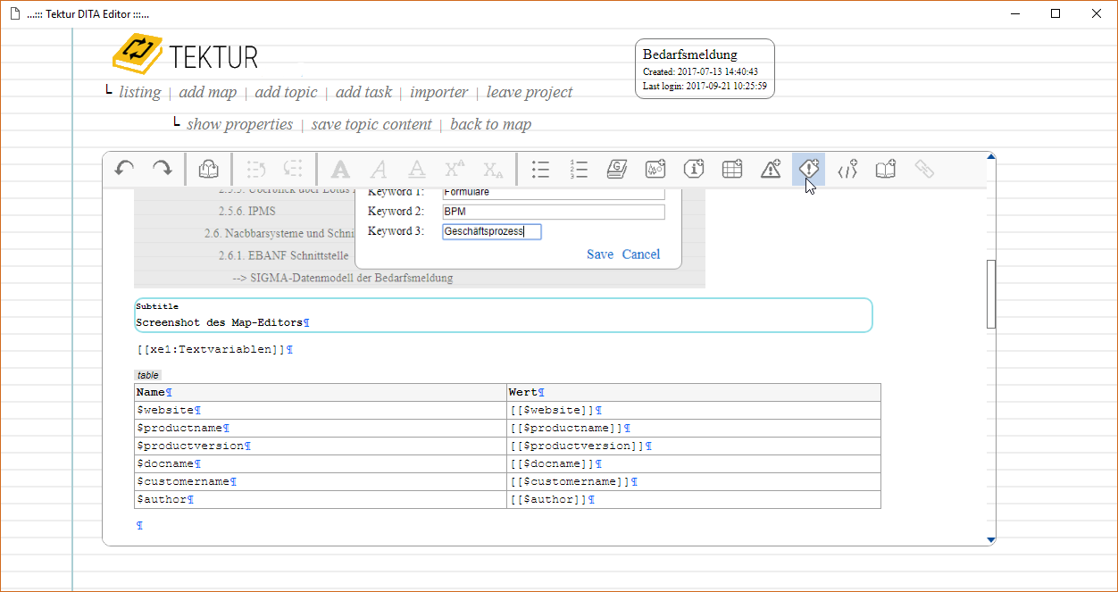Insert a code block element
The image size is (1118, 592).
click(x=847, y=169)
